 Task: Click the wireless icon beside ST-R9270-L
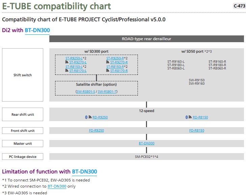67,62
